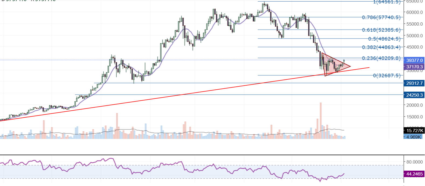Click the 4.969K volume value tag
Screen dimensions: 425x186
point(414,137)
